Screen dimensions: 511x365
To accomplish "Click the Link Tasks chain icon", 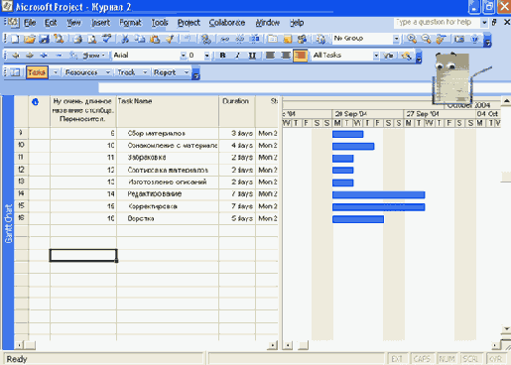I will 224,39.
